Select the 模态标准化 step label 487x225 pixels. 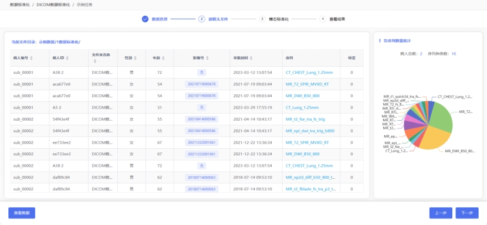pos(279,19)
